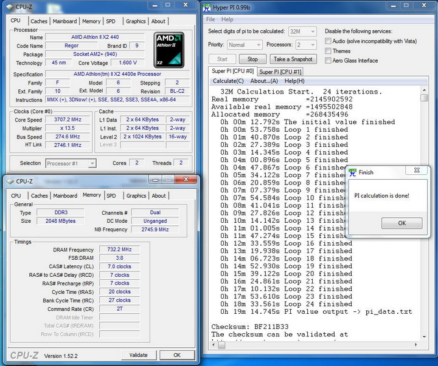Close the Hyper PI window
The height and width of the screenshot is (366, 438).
[x=424, y=5]
